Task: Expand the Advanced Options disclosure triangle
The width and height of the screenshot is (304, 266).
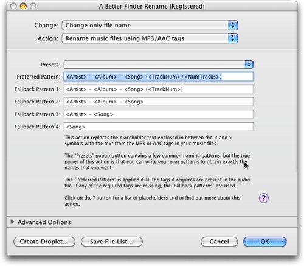Action: click(13, 222)
